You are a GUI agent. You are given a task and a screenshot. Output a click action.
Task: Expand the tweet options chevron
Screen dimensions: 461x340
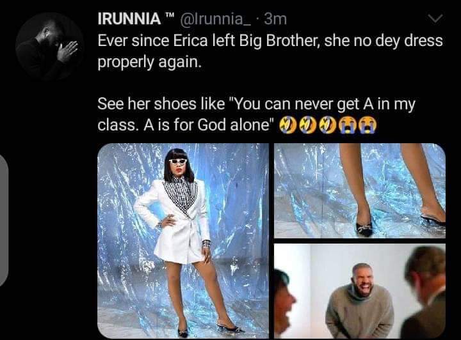tap(435, 19)
